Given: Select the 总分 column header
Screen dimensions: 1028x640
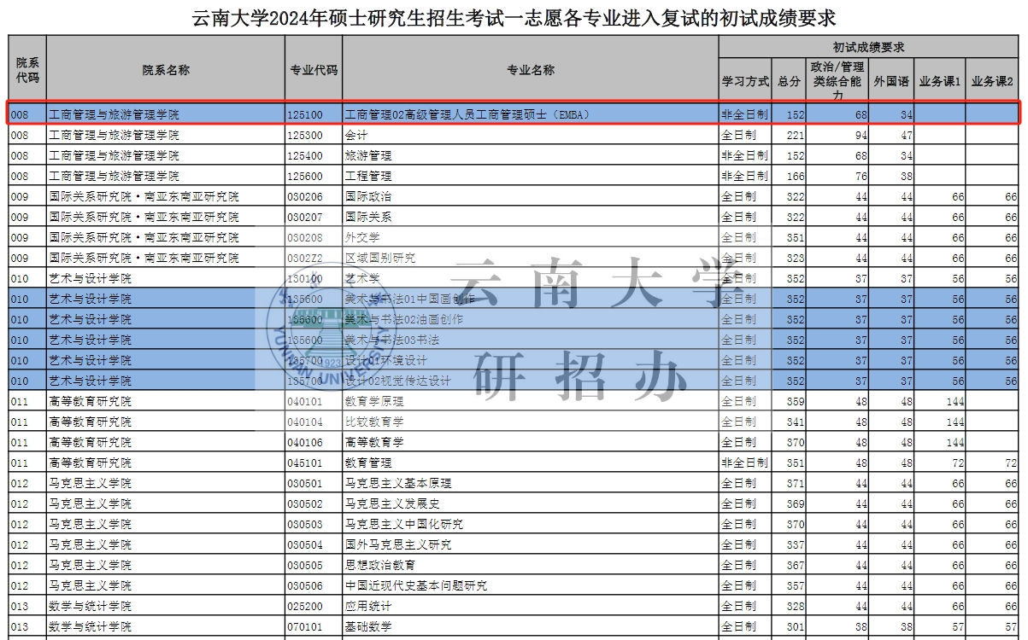Looking at the screenshot, I should [x=790, y=81].
